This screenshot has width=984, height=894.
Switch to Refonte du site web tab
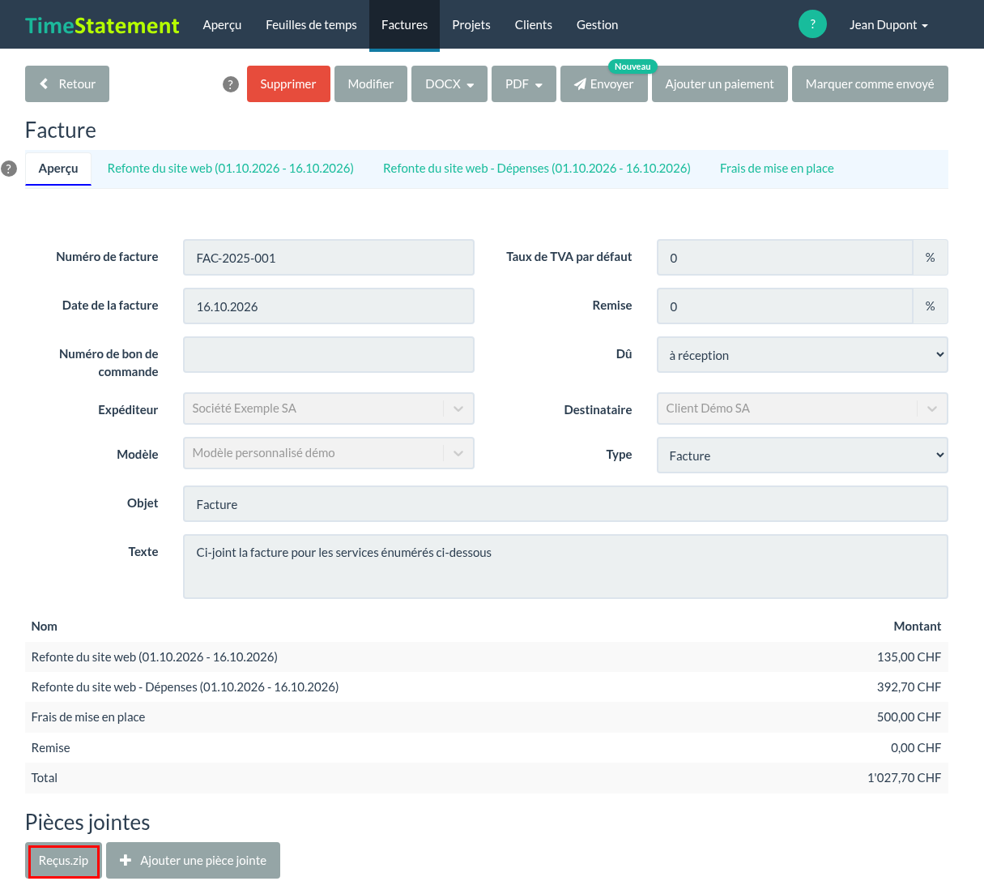tap(231, 169)
